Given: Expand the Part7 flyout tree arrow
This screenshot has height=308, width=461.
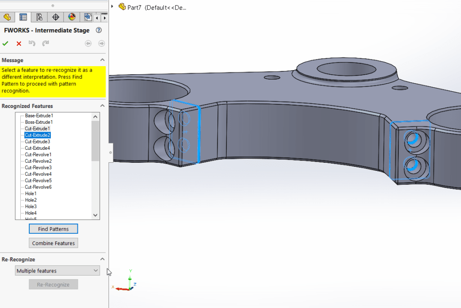Looking at the screenshot, I should (112, 7).
